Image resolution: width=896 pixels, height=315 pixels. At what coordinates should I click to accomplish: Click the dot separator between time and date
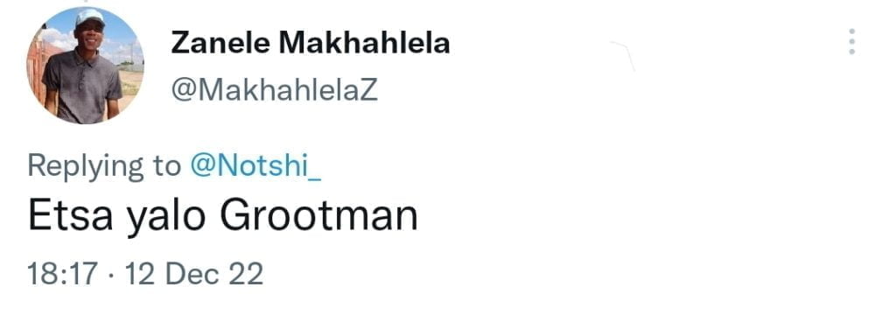(x=111, y=275)
